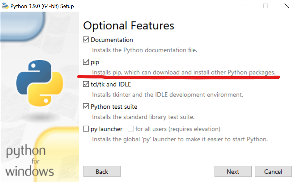Click the Python test suite label

114,107
